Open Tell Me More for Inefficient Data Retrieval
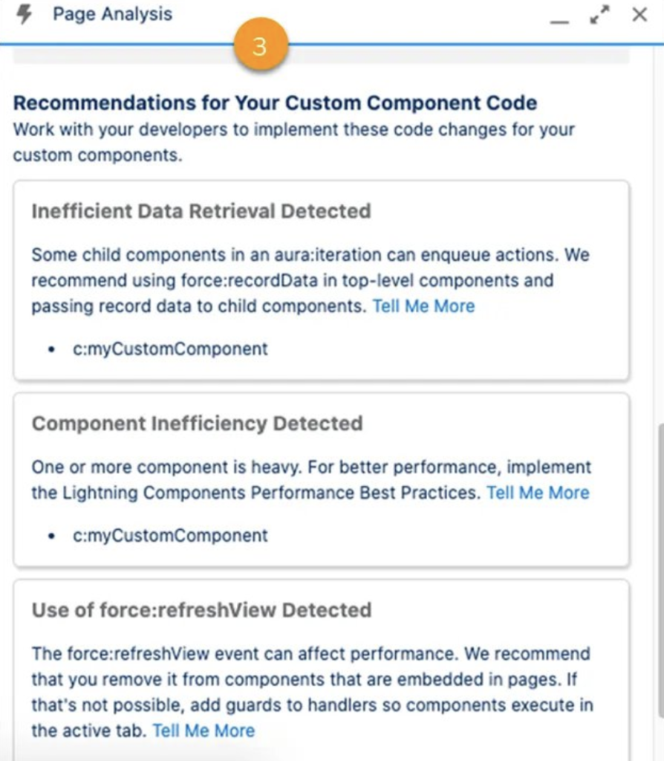 pyautogui.click(x=423, y=305)
